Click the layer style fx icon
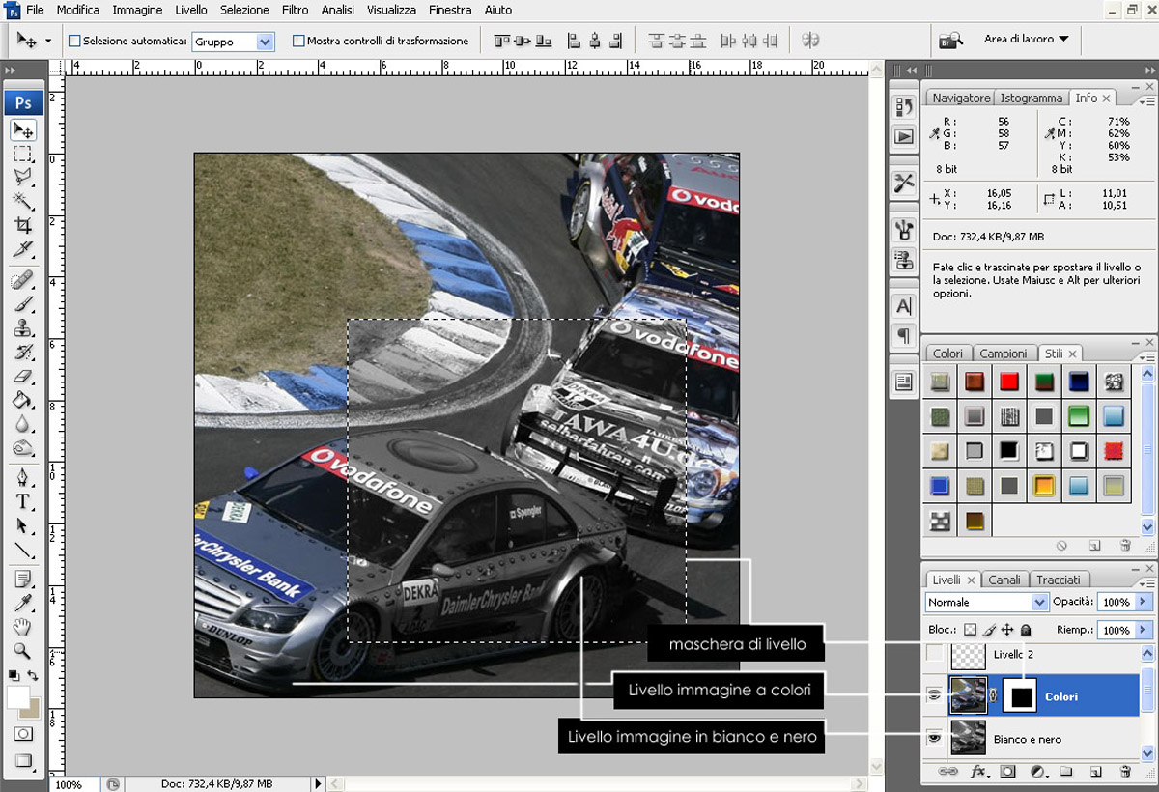 (977, 772)
